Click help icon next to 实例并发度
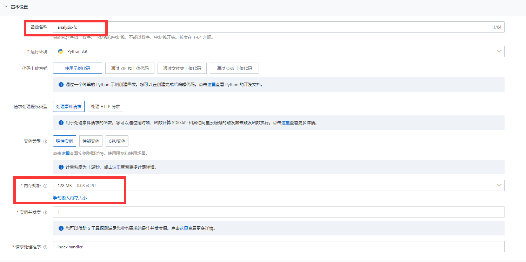 45,212
